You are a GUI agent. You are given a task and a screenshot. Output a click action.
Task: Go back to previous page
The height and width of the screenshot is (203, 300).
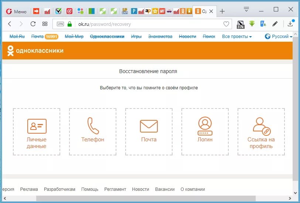[x=10, y=24]
